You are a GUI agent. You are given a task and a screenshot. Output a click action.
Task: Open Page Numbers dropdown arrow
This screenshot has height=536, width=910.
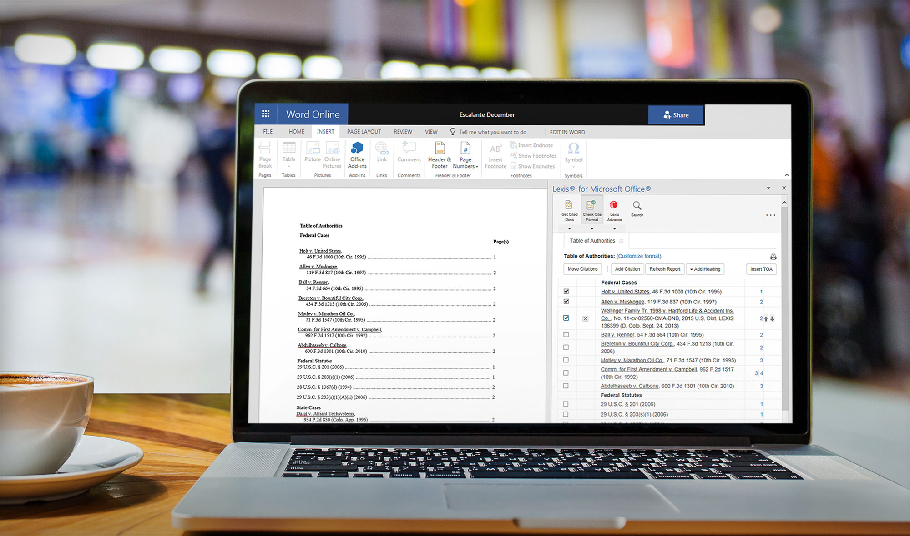tap(477, 167)
